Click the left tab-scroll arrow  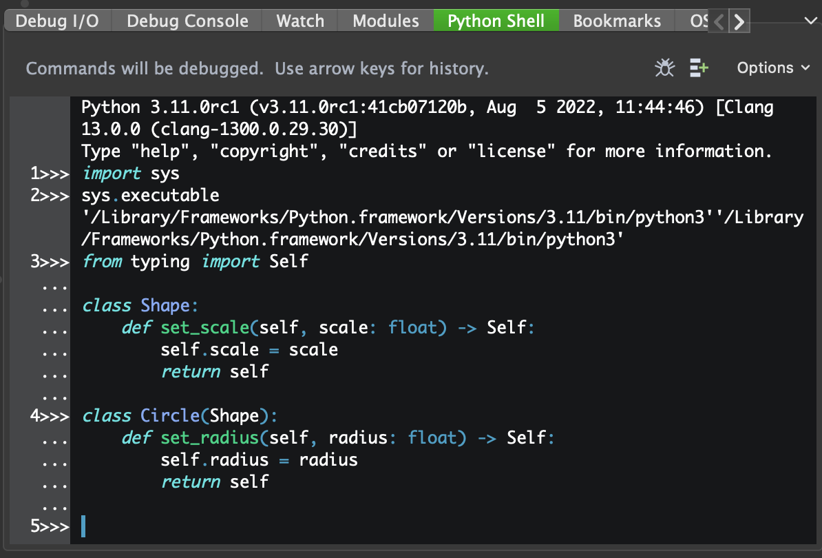pos(717,21)
